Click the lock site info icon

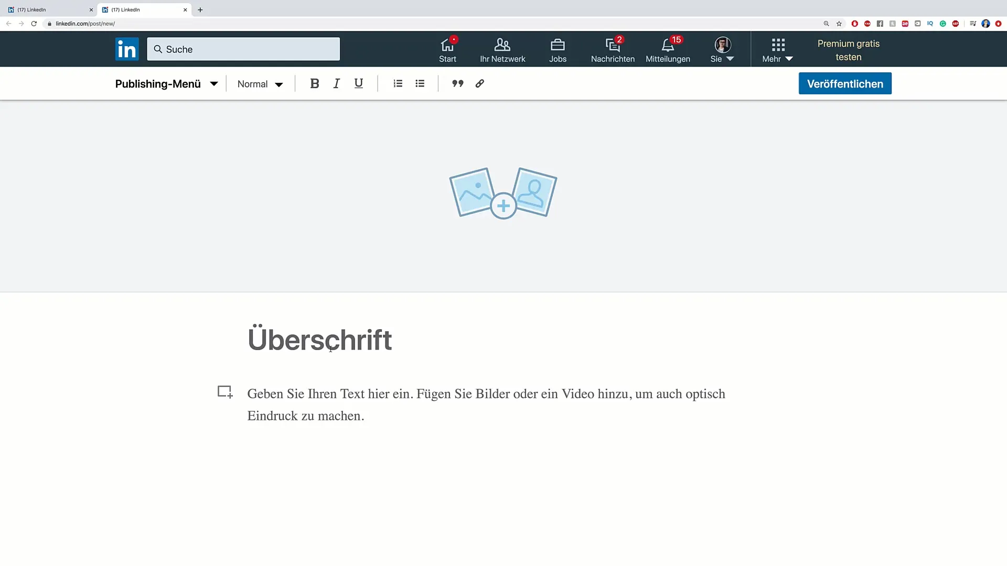point(49,24)
